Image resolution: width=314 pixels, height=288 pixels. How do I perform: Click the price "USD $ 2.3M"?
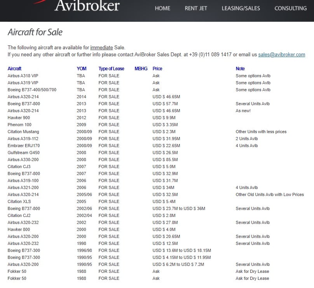tap(164, 132)
